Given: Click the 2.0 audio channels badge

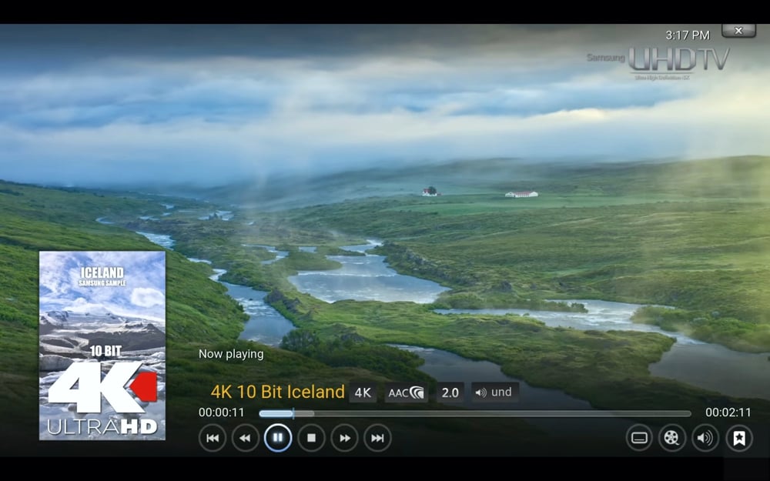Looking at the screenshot, I should [450, 392].
